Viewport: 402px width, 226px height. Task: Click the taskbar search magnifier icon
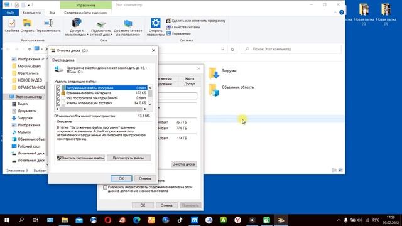[21, 220]
